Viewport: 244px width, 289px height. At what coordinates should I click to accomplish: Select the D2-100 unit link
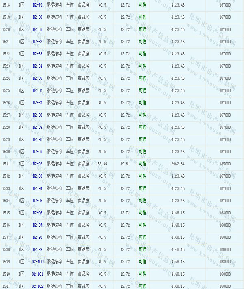tap(38, 262)
